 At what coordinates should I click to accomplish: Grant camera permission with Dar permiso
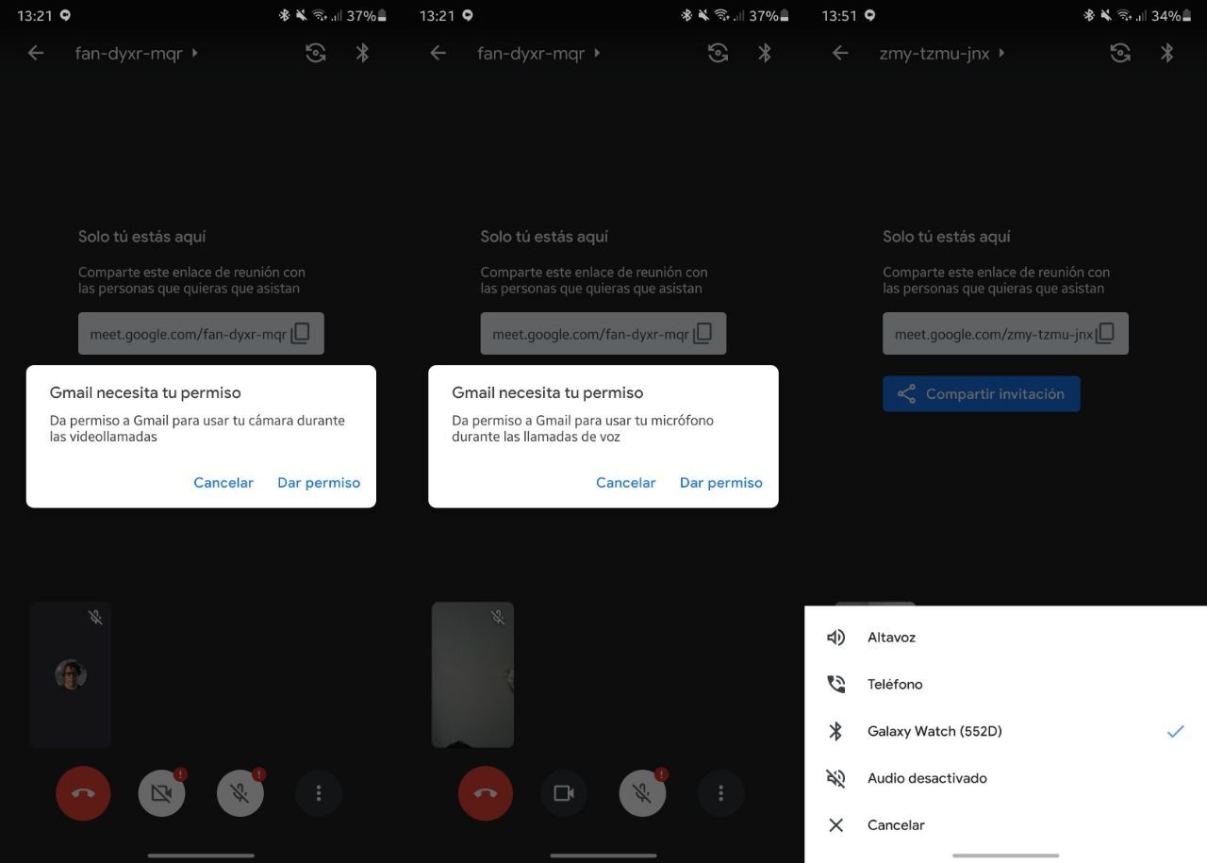[319, 482]
